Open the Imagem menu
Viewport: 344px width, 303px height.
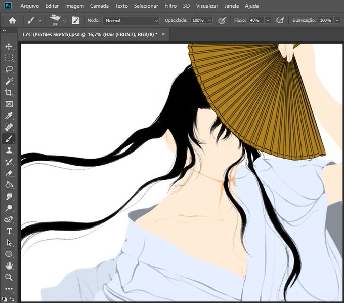[x=74, y=6]
